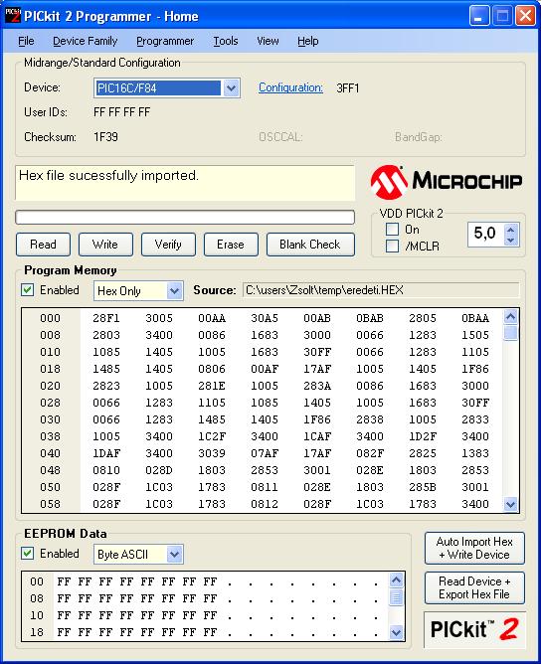Enable VDD PICkit 2 On checkbox
Image resolution: width=541 pixels, height=664 pixels.
pos(392,230)
